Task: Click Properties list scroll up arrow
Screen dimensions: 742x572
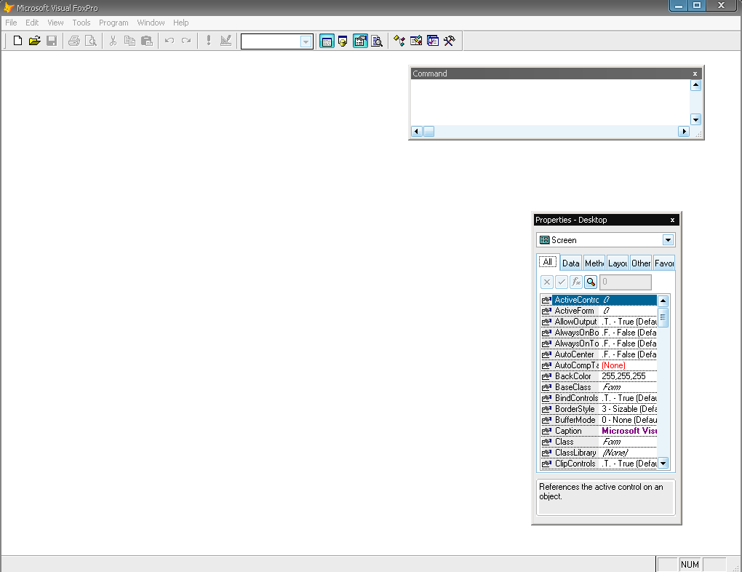Action: pos(663,301)
